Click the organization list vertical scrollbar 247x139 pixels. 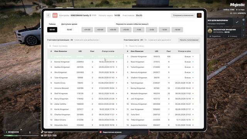point(123,65)
